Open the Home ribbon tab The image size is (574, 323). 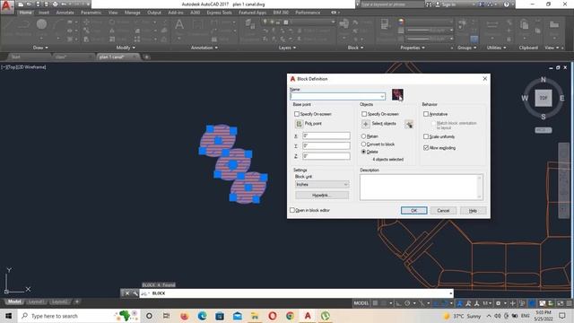[x=25, y=13]
